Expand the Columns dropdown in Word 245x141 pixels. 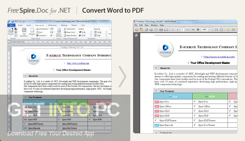42,36
